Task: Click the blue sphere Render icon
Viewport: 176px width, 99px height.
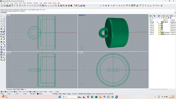Action: pyautogui.click(x=71, y=5)
